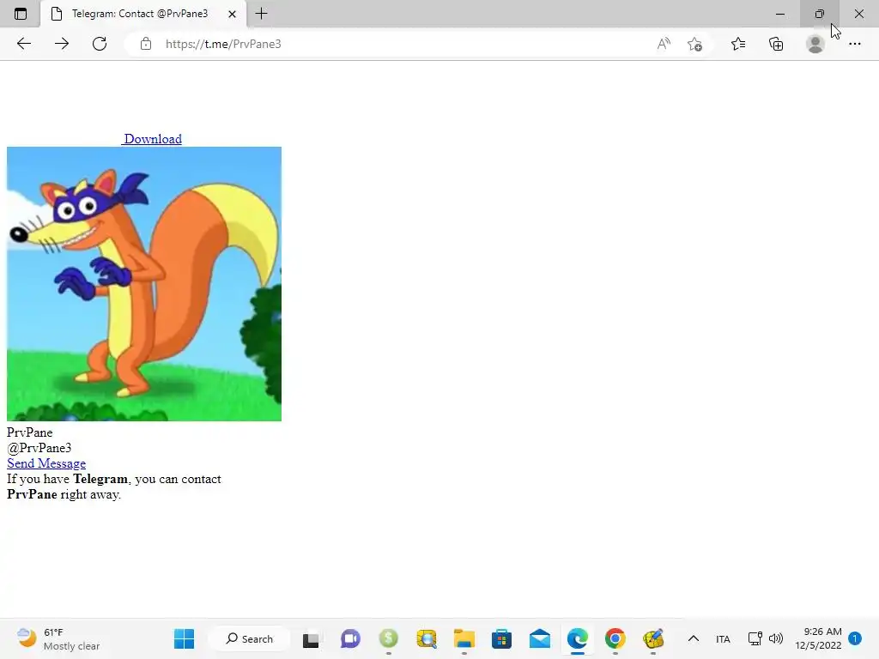The image size is (879, 659).
Task: Open the Favorites list
Action: click(738, 44)
